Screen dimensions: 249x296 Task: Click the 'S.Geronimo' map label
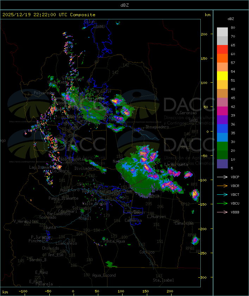pos(186,113)
